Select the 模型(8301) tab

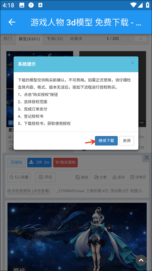29,39
